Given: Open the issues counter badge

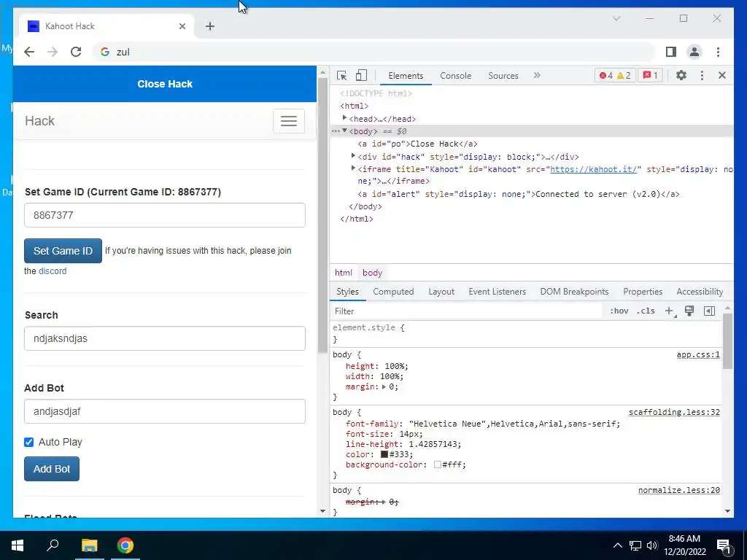Looking at the screenshot, I should tap(650, 75).
